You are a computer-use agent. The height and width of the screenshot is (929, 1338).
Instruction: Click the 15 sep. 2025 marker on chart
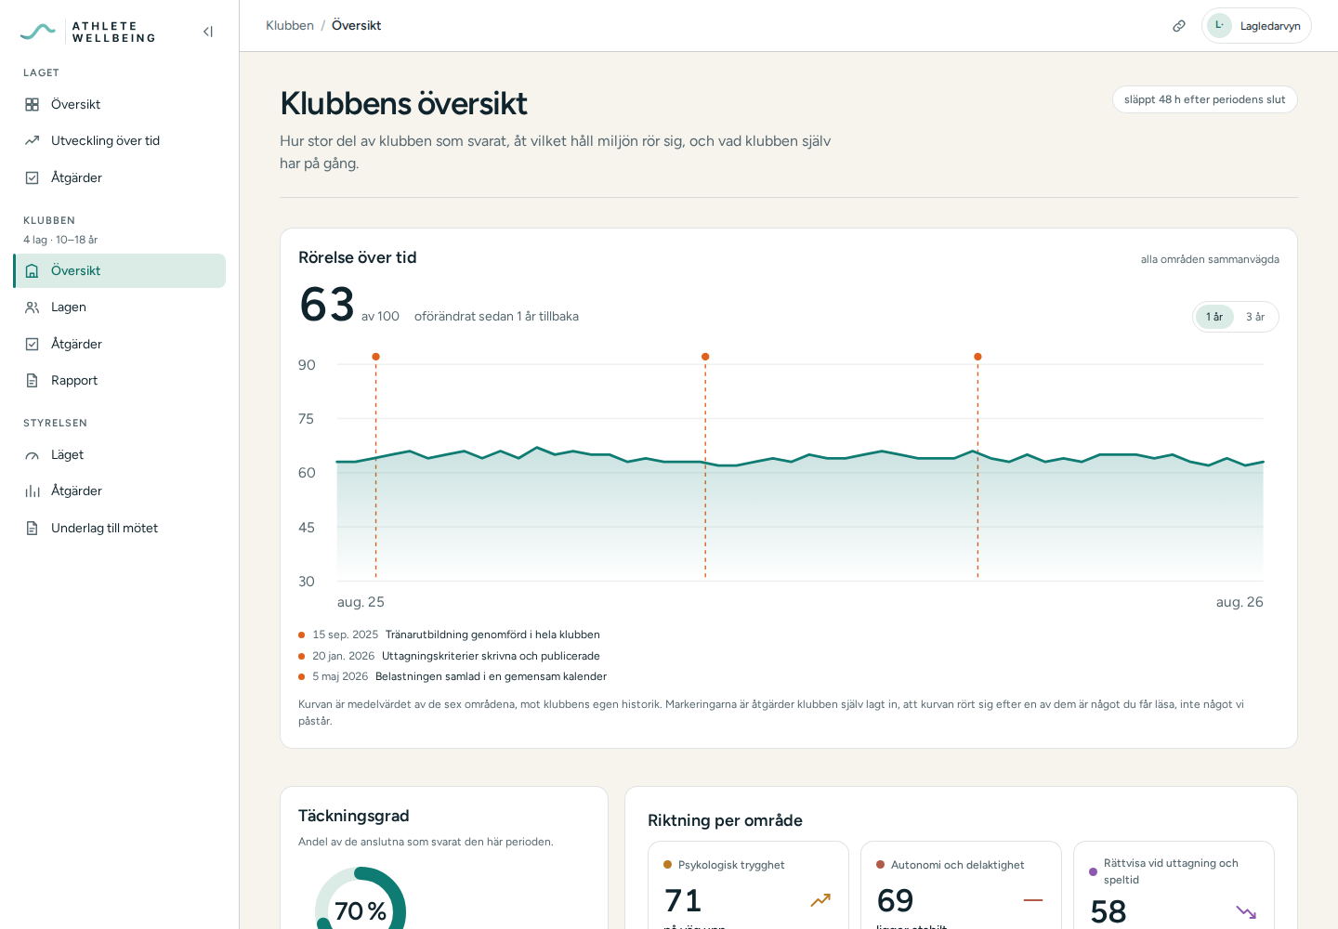(375, 357)
